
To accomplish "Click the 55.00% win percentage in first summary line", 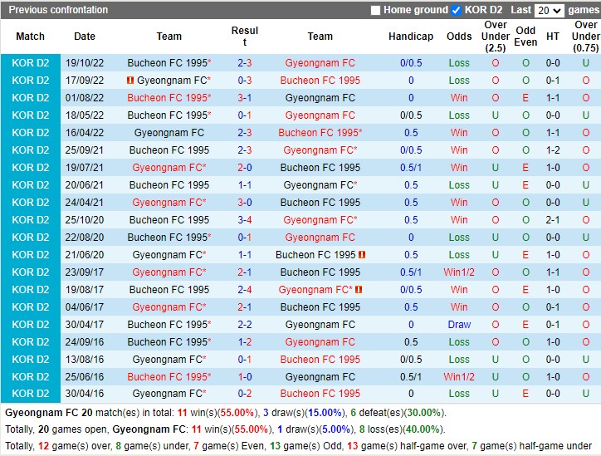I will pyautogui.click(x=237, y=413).
